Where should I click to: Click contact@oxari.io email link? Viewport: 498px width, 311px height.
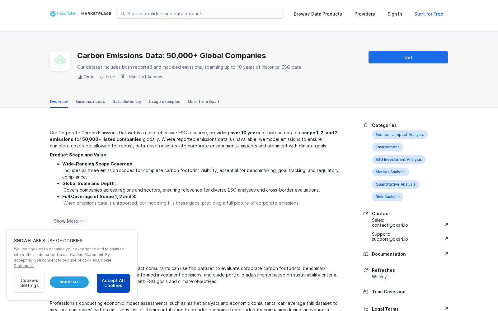(x=390, y=225)
